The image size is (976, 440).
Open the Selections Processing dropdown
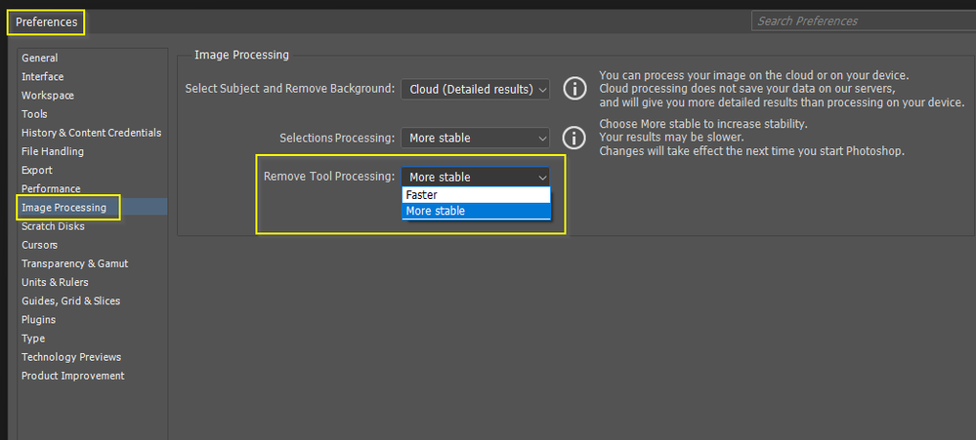coord(476,138)
